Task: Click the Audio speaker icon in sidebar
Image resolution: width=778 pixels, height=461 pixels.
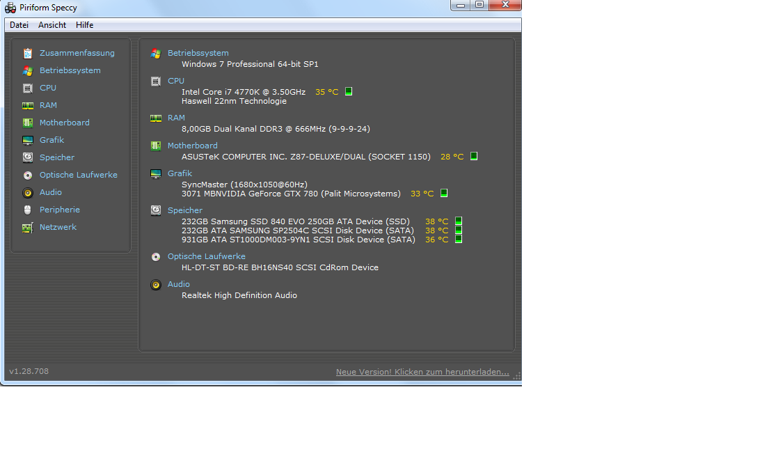Action: [x=28, y=192]
